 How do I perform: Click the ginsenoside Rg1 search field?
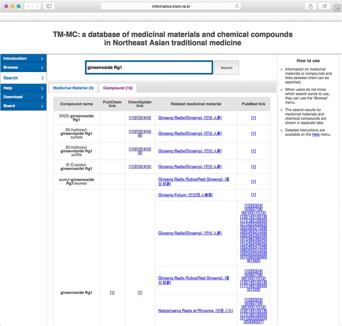click(149, 68)
